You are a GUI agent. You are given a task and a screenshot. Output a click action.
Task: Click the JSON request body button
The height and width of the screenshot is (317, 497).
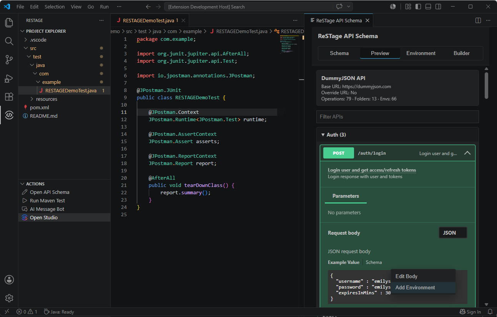click(x=453, y=233)
